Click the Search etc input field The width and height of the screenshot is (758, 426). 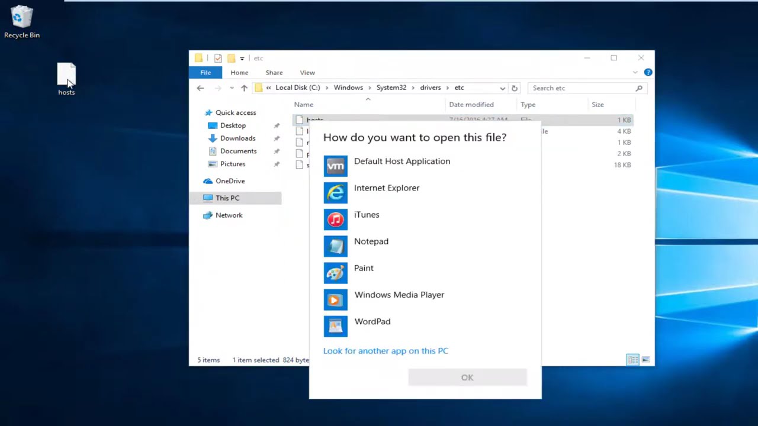(582, 88)
